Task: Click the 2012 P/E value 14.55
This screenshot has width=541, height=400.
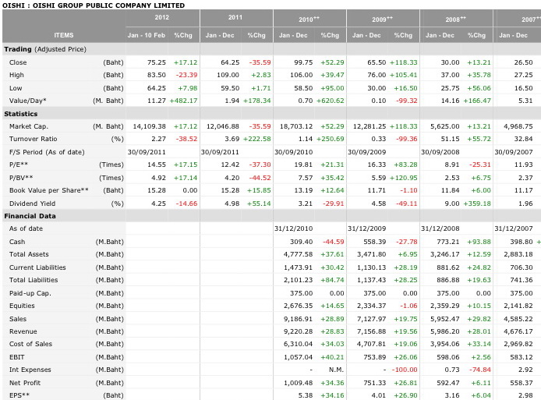Action: pos(157,165)
